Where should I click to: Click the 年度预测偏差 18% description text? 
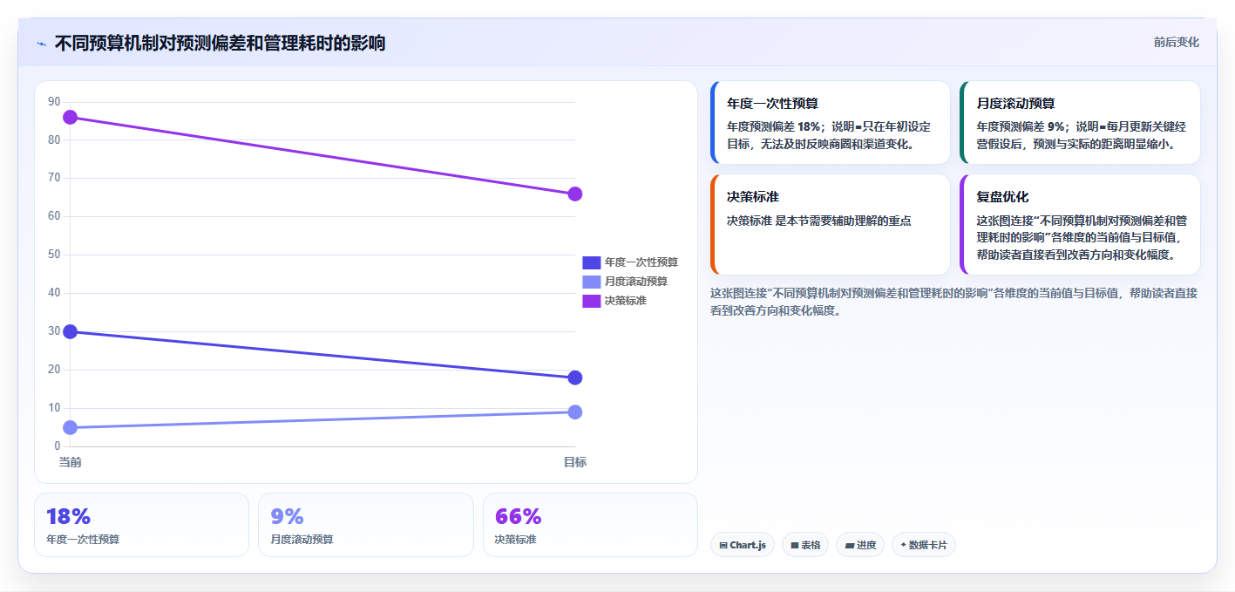[829, 135]
